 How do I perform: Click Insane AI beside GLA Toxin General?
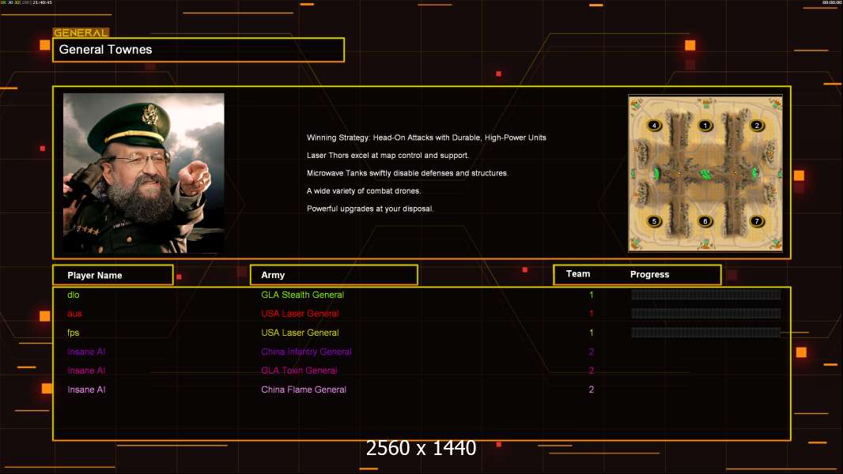coord(86,371)
